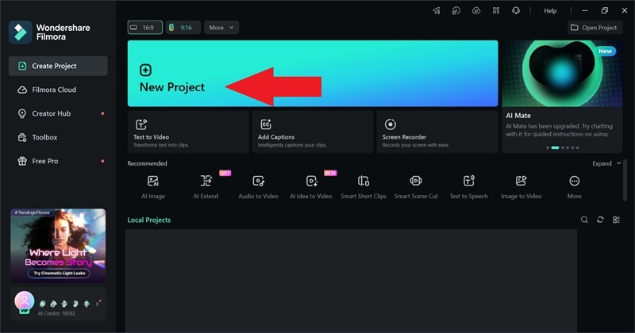Viewport: 635px width, 333px height.
Task: Open Filmora Cloud in sidebar
Action: point(58,90)
